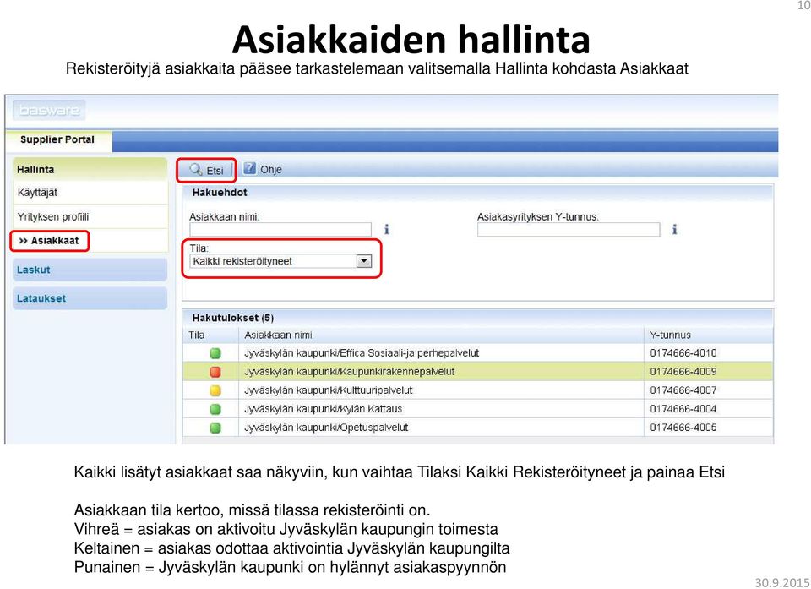Click the Basware logo

[x=49, y=110]
